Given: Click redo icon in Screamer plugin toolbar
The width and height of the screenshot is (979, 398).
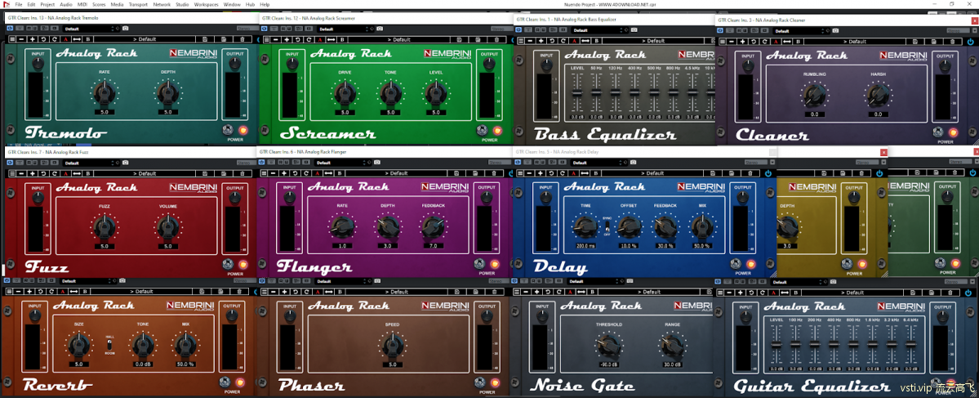Looking at the screenshot, I should click(x=307, y=38).
